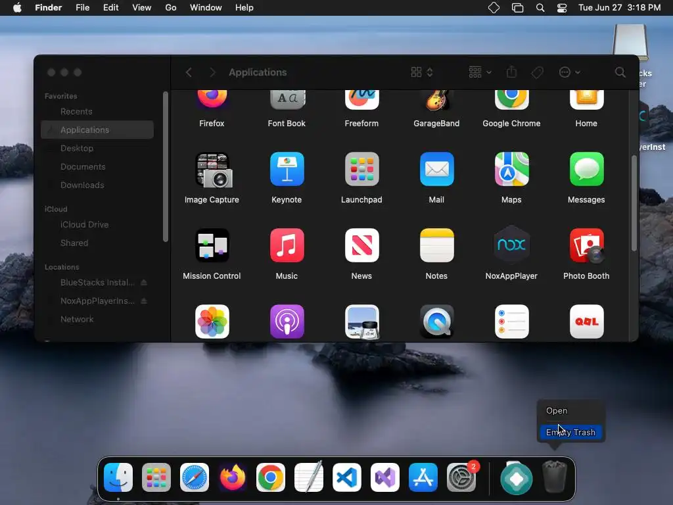
Task: Open the Edit menu
Action: point(110,8)
